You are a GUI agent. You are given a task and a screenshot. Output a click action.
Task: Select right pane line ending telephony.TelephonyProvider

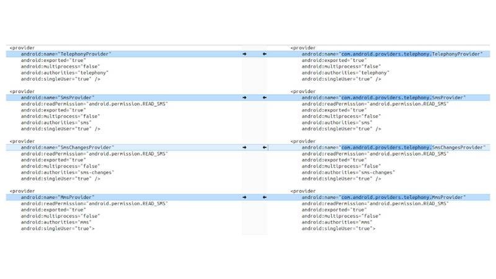[x=392, y=54]
